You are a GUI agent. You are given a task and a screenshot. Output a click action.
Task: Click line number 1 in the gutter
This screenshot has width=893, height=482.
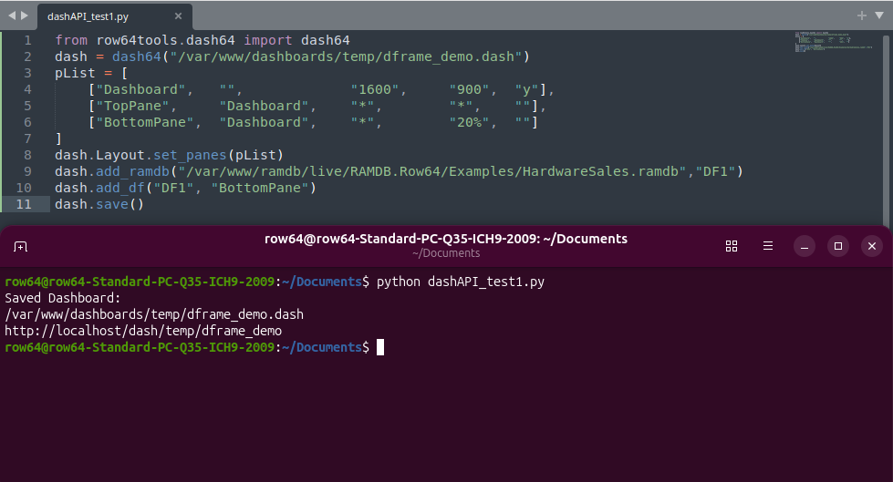coord(28,40)
